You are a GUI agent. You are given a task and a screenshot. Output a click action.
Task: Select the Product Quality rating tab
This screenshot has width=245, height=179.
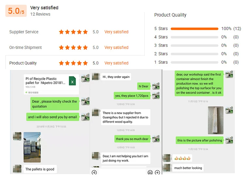[23, 63]
